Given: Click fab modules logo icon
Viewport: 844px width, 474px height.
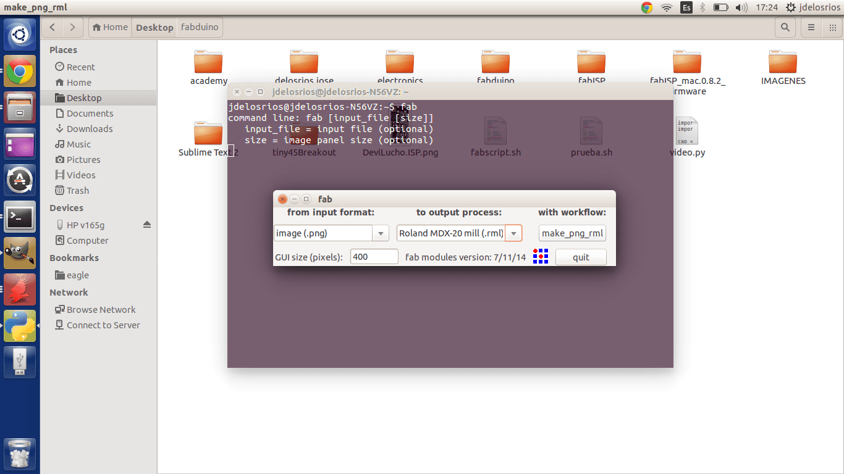Looking at the screenshot, I should pos(541,256).
